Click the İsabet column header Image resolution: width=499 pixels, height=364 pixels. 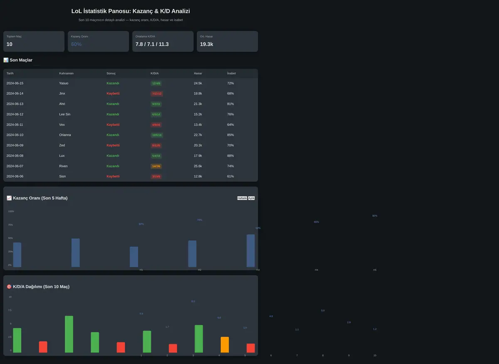coord(231,73)
